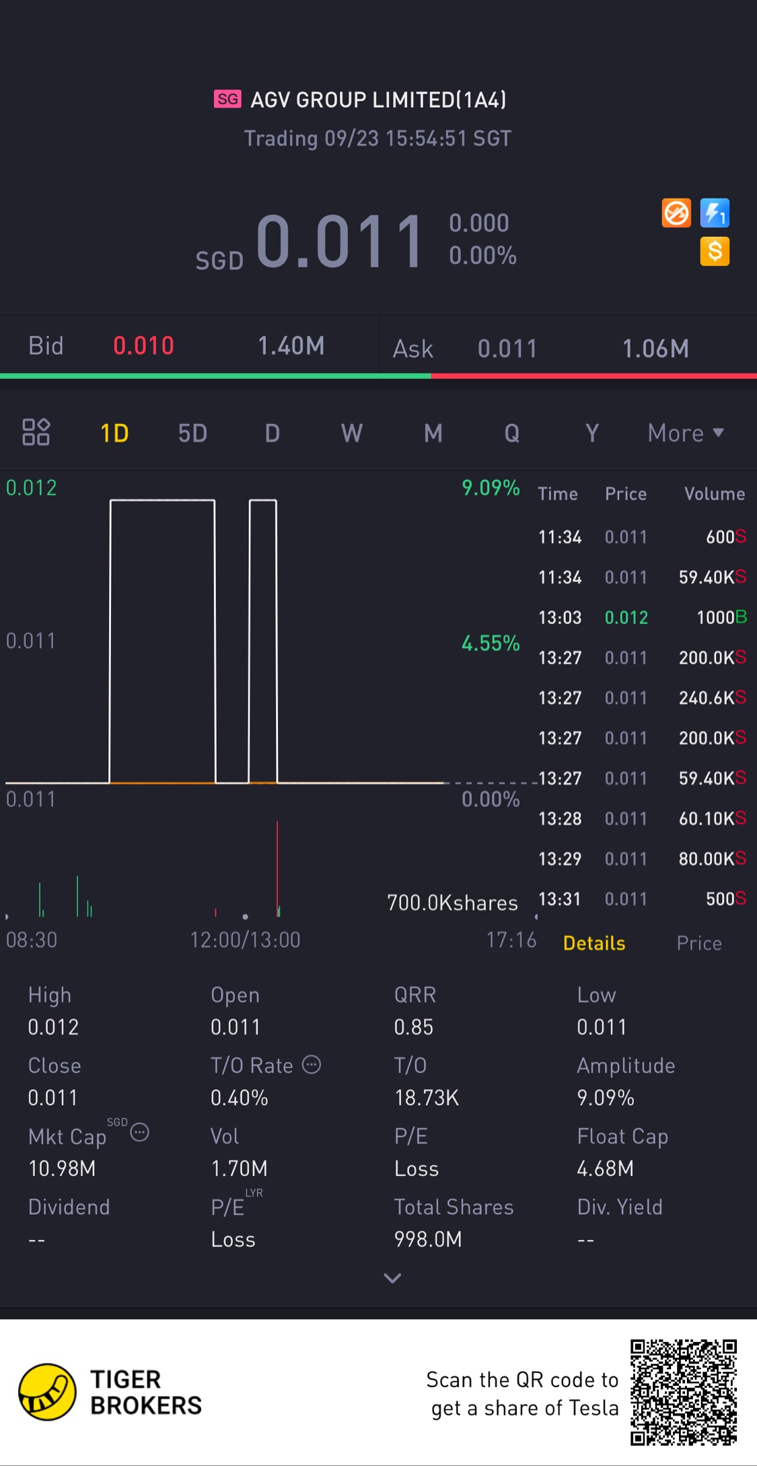Select the 5D chart tab
This screenshot has height=1466, width=757.
point(192,433)
